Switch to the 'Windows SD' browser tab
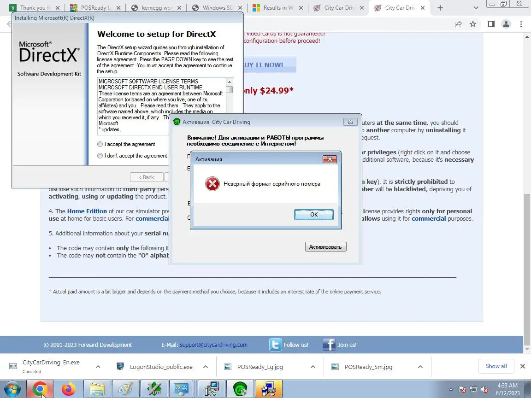The height and width of the screenshot is (398, 531). point(218,8)
